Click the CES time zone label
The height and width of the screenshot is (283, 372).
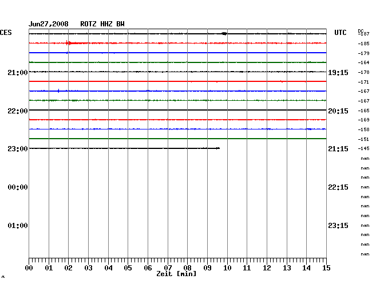[6, 33]
